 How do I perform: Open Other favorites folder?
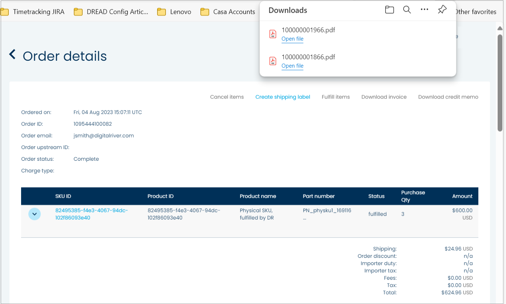pos(475,12)
